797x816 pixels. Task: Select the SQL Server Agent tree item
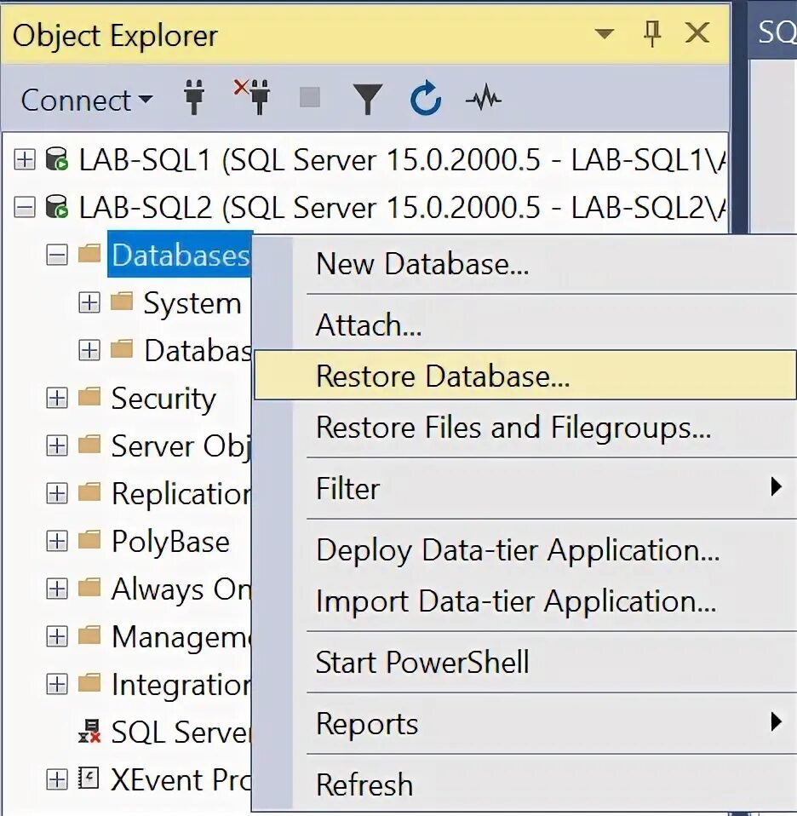pyautogui.click(x=181, y=733)
